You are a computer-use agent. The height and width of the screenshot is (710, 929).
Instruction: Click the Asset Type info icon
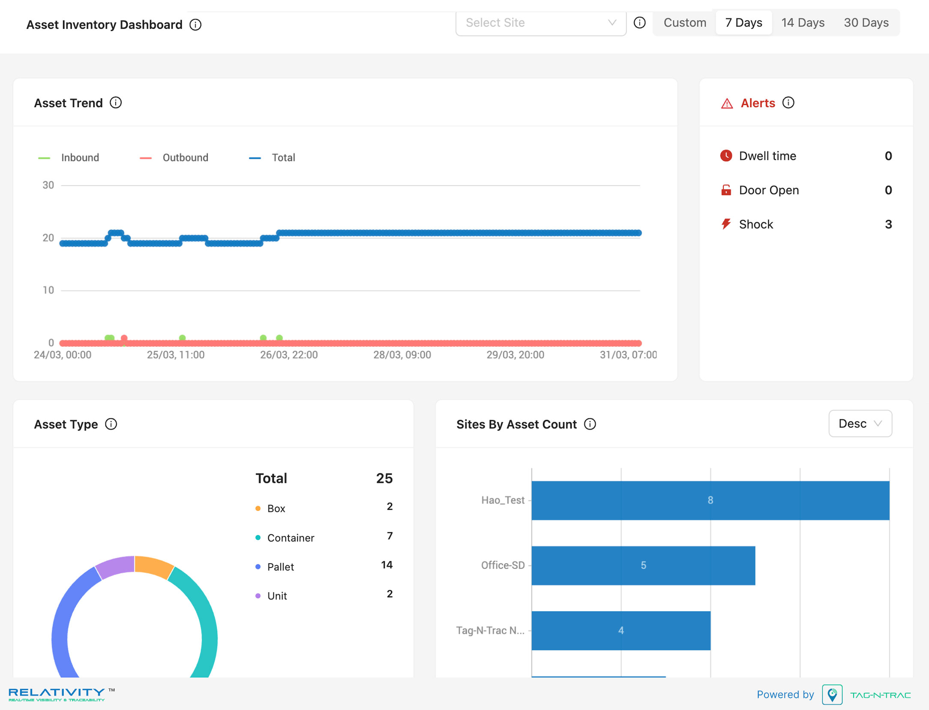click(x=111, y=424)
